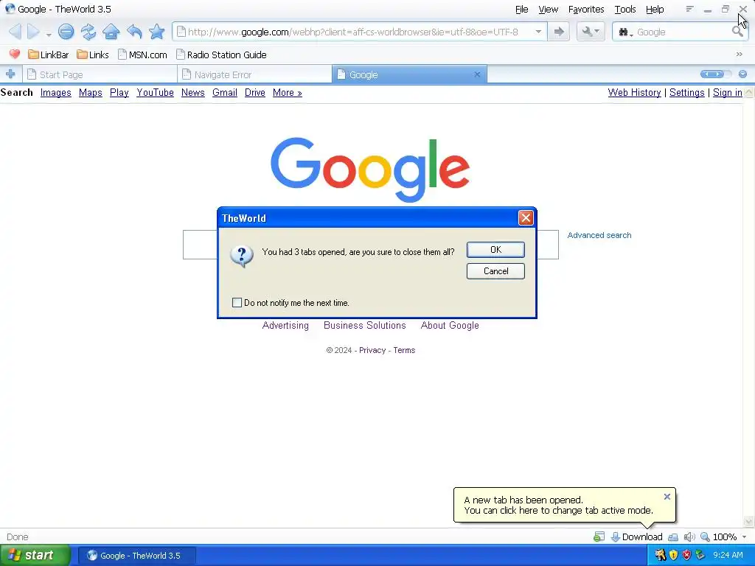
Task: Open the File menu
Action: pyautogui.click(x=521, y=9)
